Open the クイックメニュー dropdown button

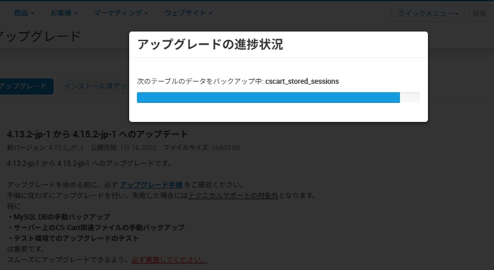pos(428,13)
